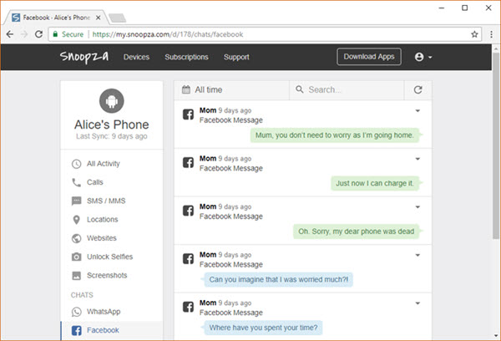Viewport: 501px width, 341px height.
Task: Click the Screenshots image icon
Action: pos(76,276)
